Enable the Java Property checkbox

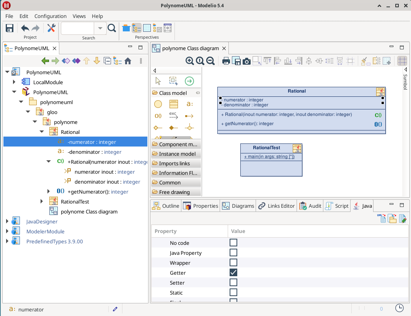click(x=233, y=252)
